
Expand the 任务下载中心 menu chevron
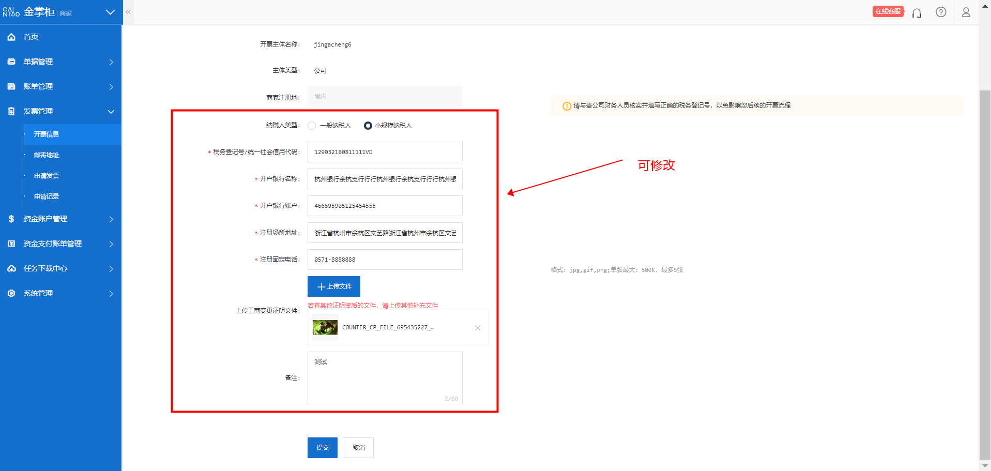[x=111, y=269]
